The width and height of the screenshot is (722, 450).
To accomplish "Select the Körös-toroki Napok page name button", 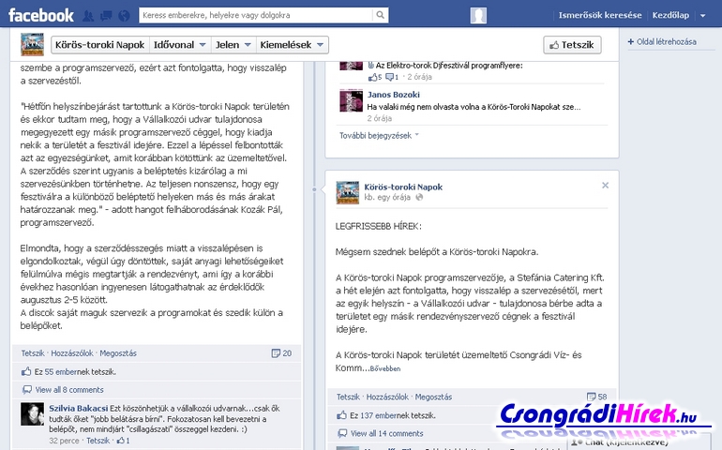I will click(x=100, y=45).
